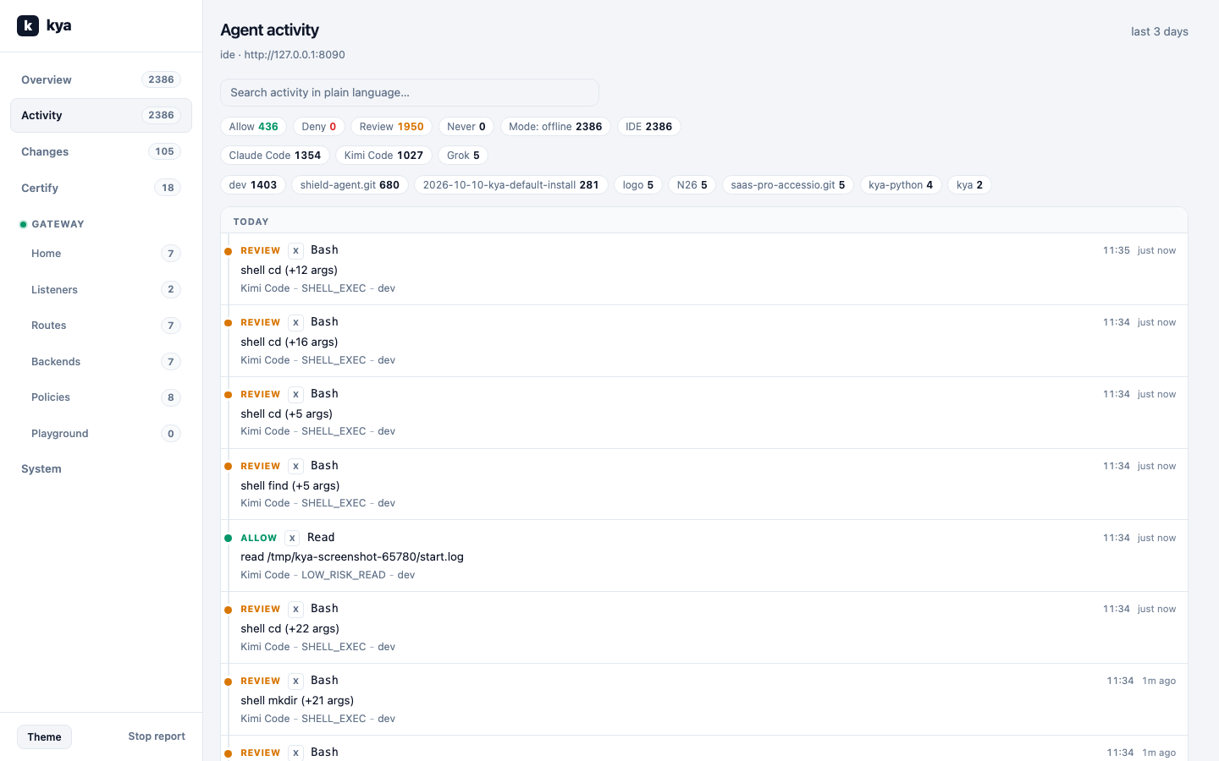Open Gateway Policies page
Image resolution: width=1219 pixels, height=761 pixels.
(106, 397)
